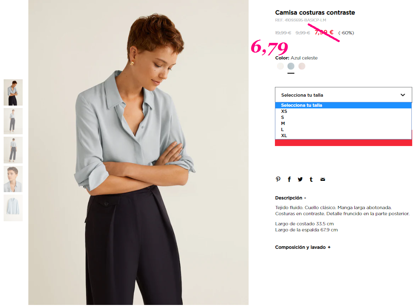Image resolution: width=413 pixels, height=307 pixels.
Task: Share the product on Facebook
Action: point(289,180)
